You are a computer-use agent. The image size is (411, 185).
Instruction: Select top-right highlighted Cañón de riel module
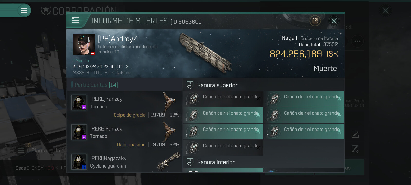(x=304, y=99)
